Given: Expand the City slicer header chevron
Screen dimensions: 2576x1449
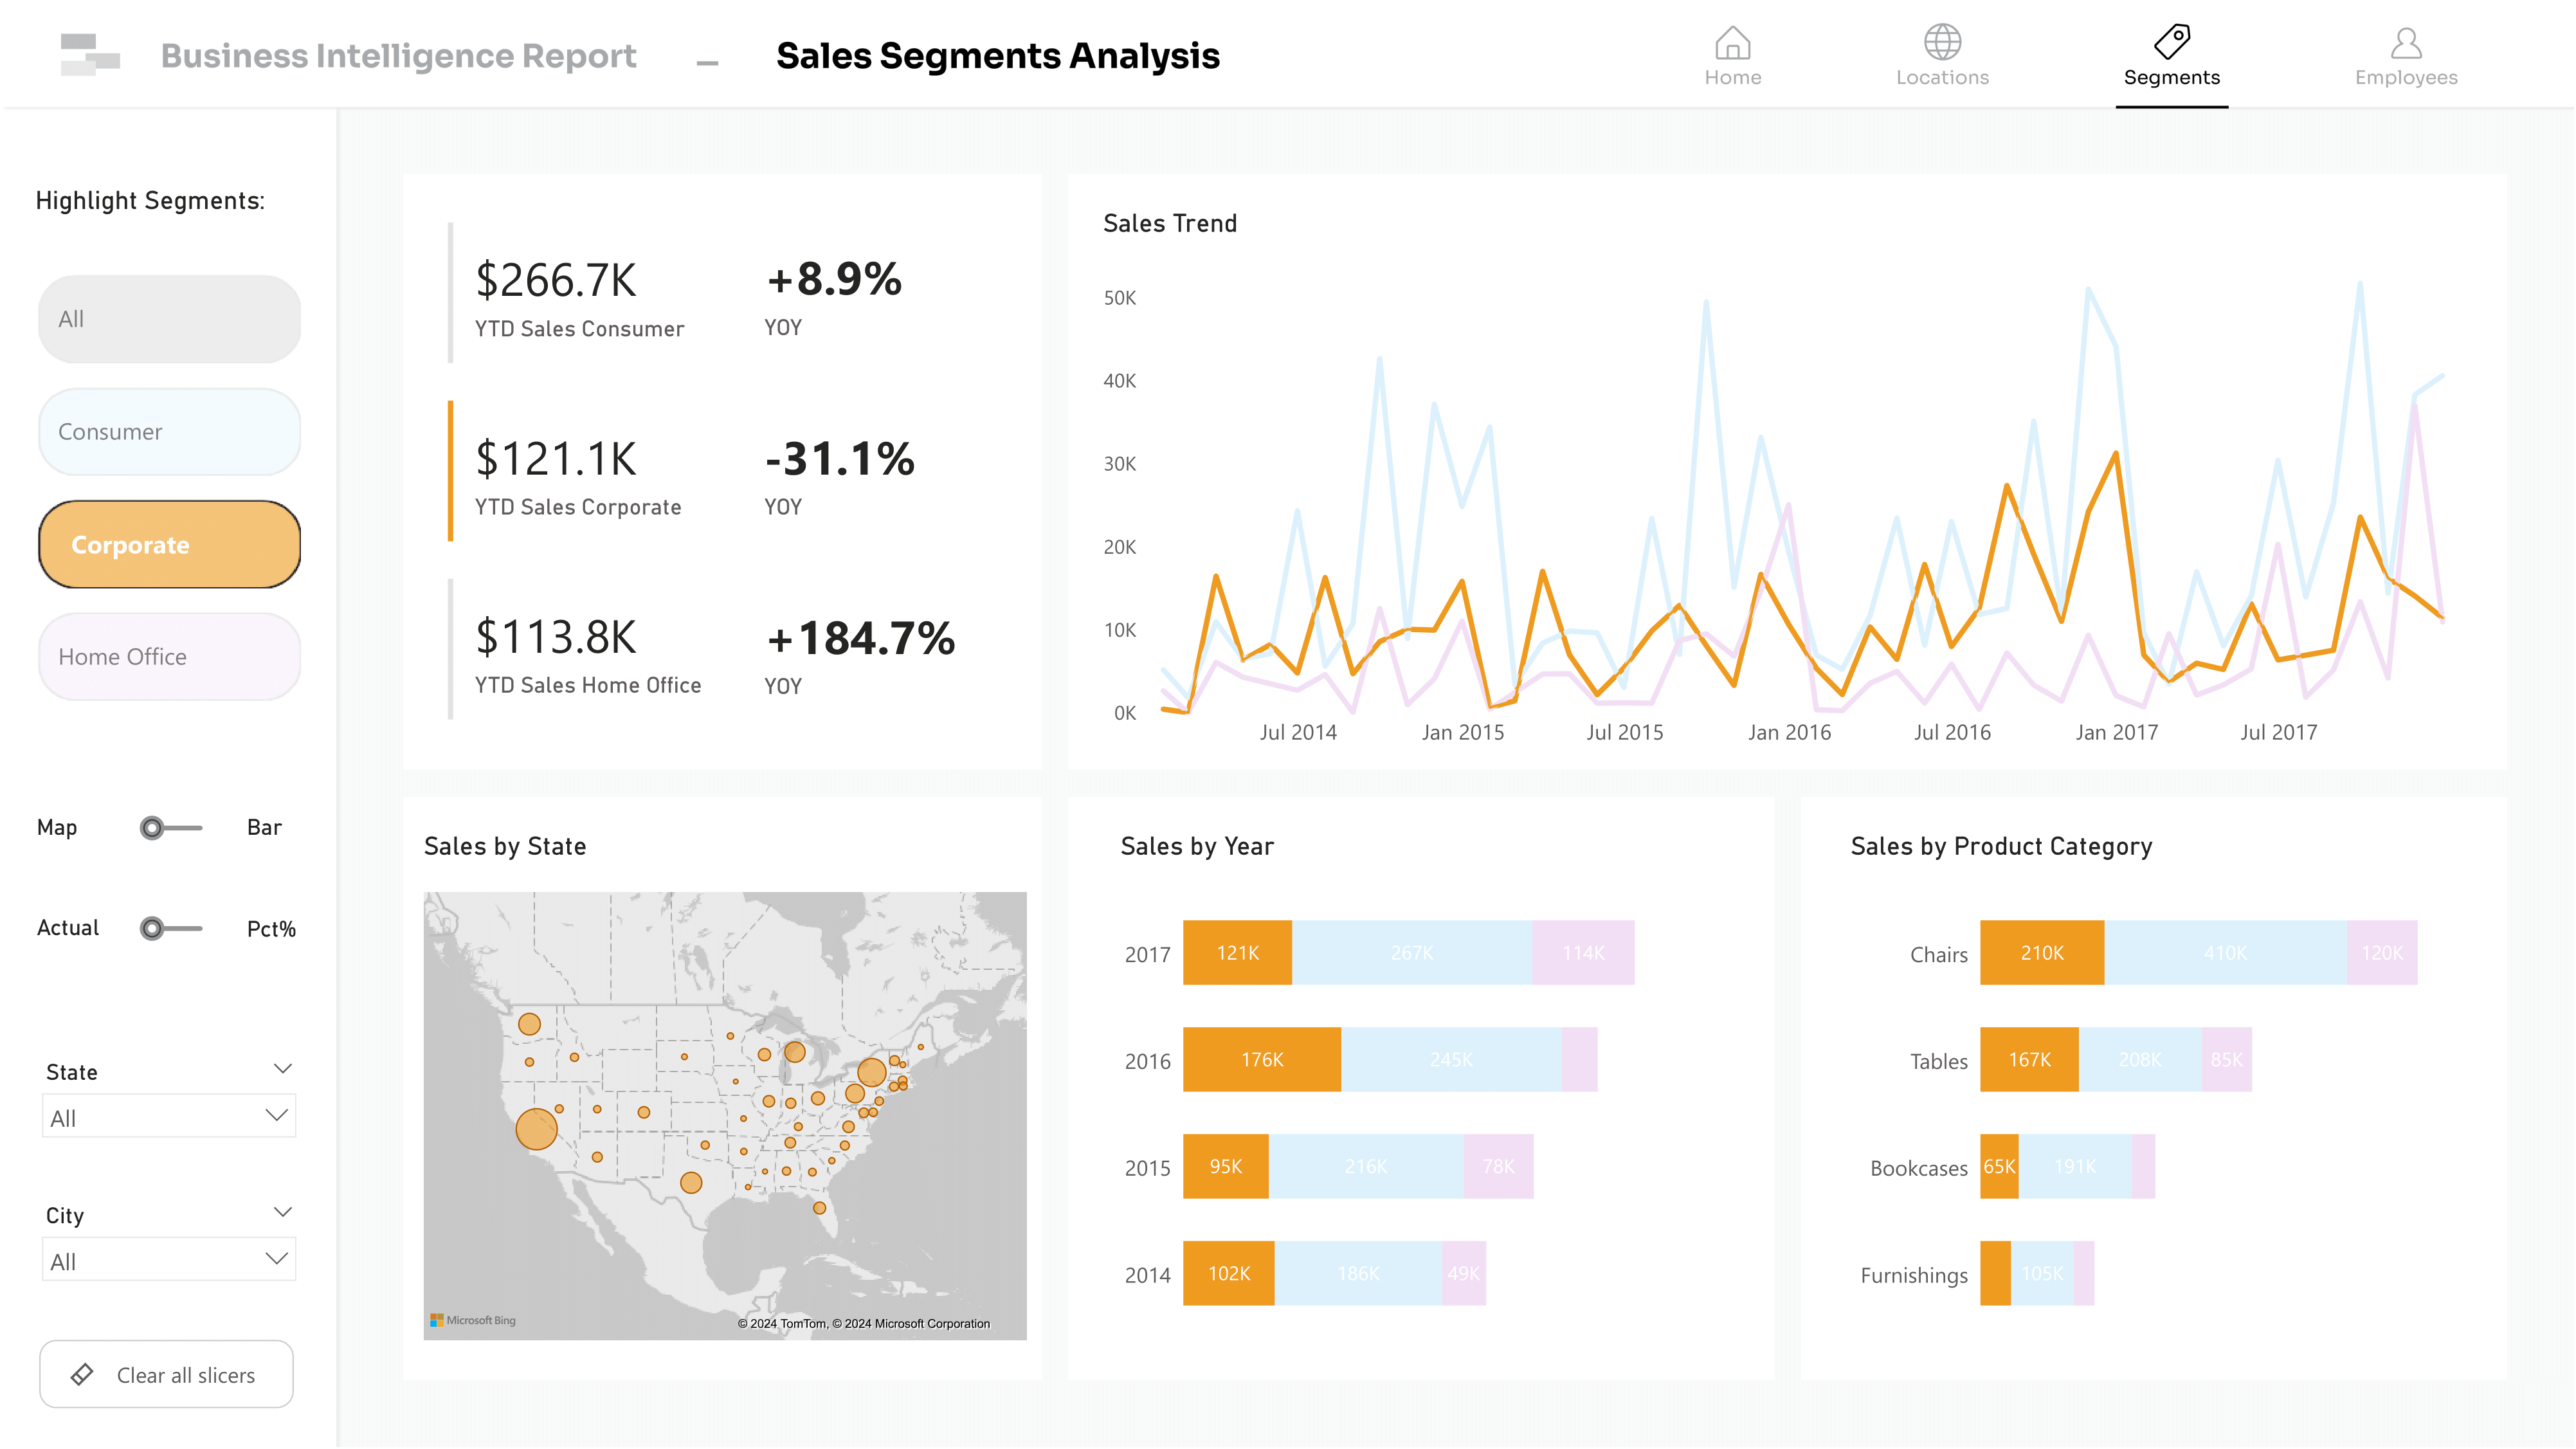Looking at the screenshot, I should click(283, 1213).
